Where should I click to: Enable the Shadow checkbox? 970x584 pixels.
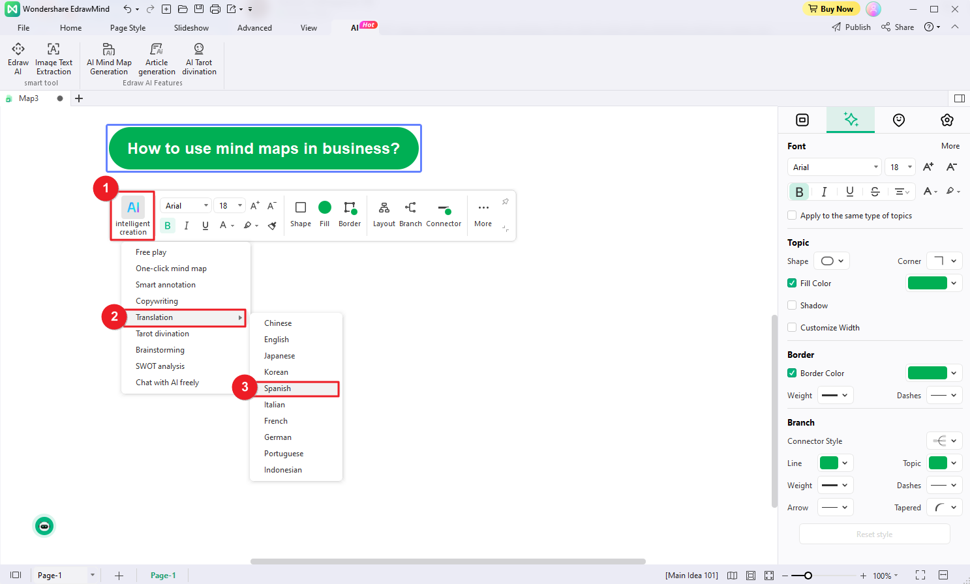pyautogui.click(x=792, y=306)
